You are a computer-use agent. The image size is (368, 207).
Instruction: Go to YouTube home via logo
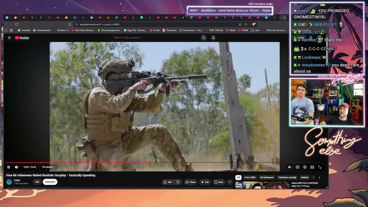click(22, 38)
